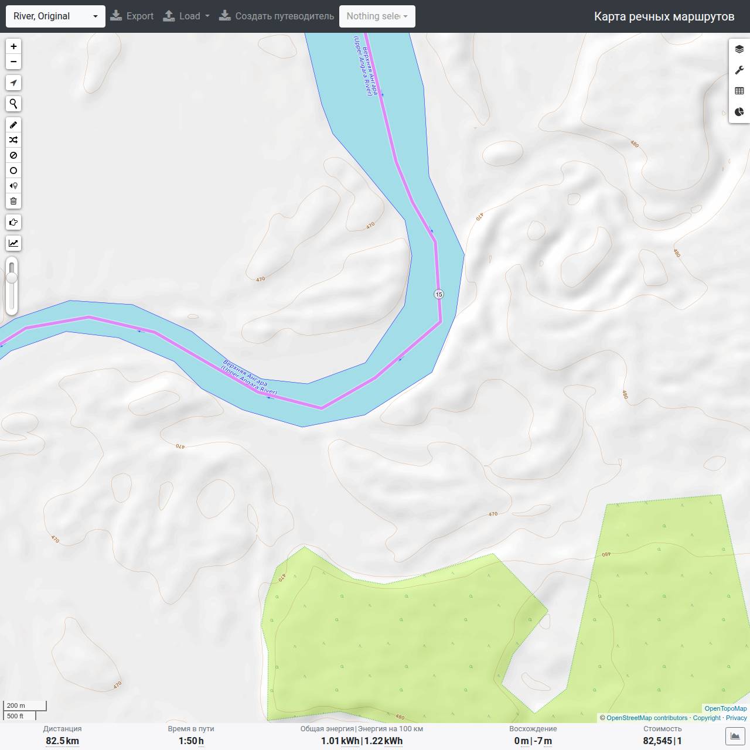Zoom in with the plus button
The width and height of the screenshot is (750, 750).
[13, 46]
